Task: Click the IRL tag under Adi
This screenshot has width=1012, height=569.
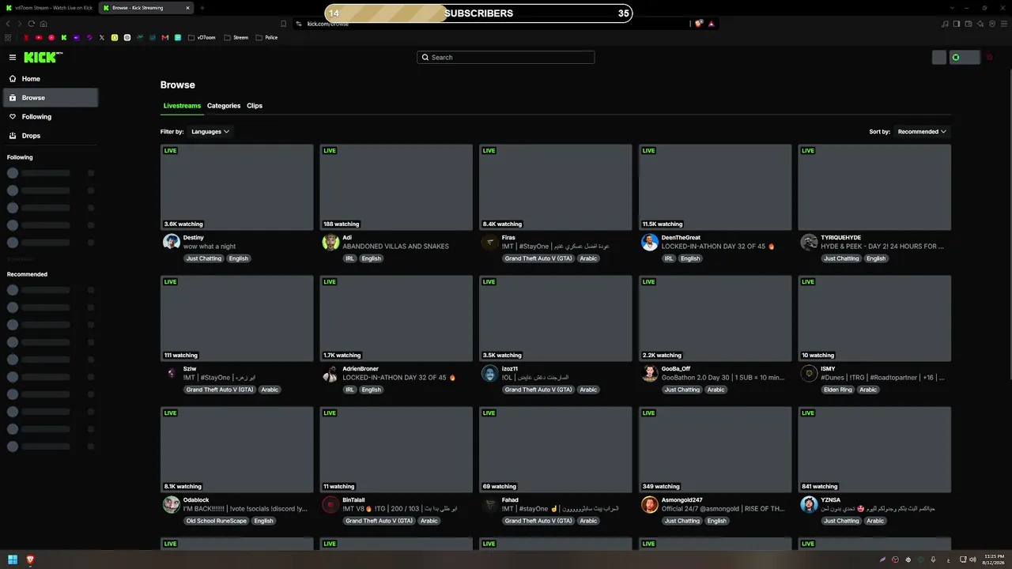Action: pos(349,258)
